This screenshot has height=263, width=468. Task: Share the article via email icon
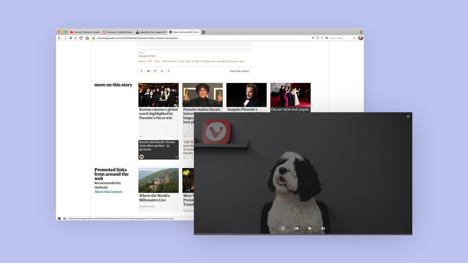155,71
